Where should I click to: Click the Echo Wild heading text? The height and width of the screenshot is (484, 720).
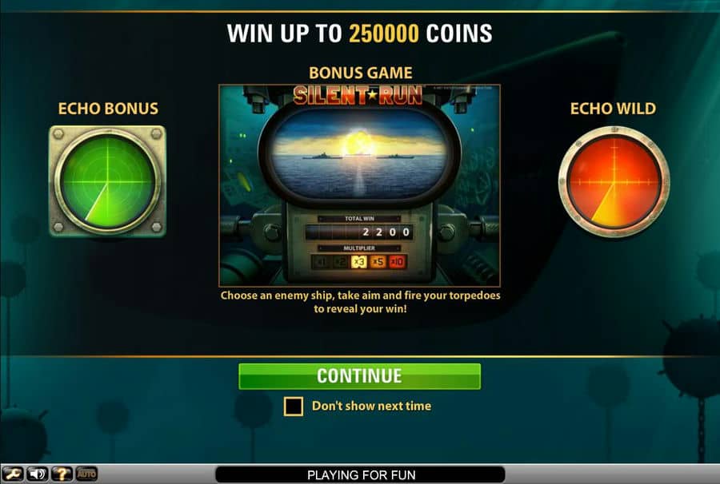coord(613,109)
